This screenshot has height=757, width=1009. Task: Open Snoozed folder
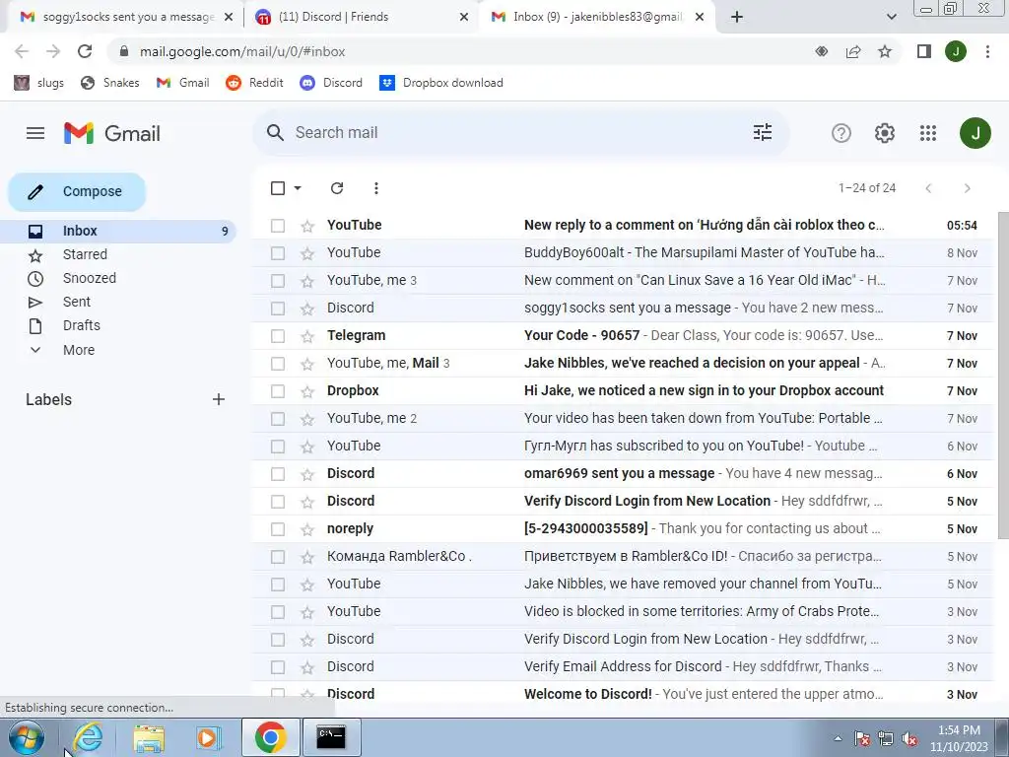click(x=90, y=278)
